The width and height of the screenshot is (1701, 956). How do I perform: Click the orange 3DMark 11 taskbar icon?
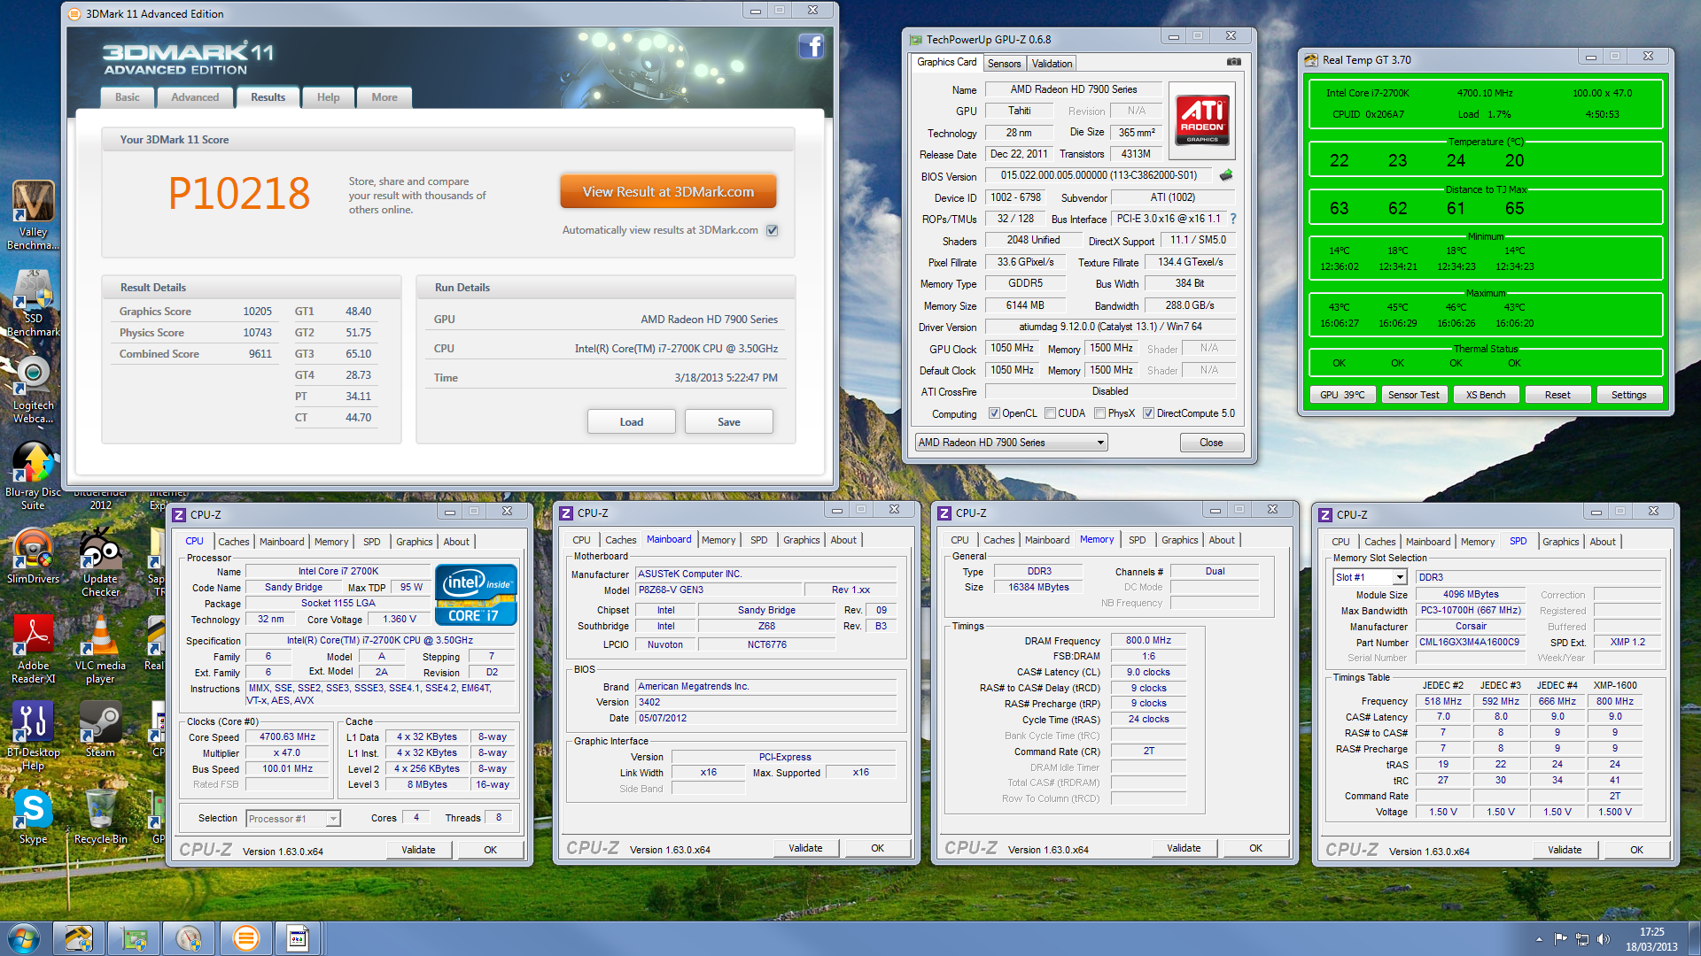(245, 938)
